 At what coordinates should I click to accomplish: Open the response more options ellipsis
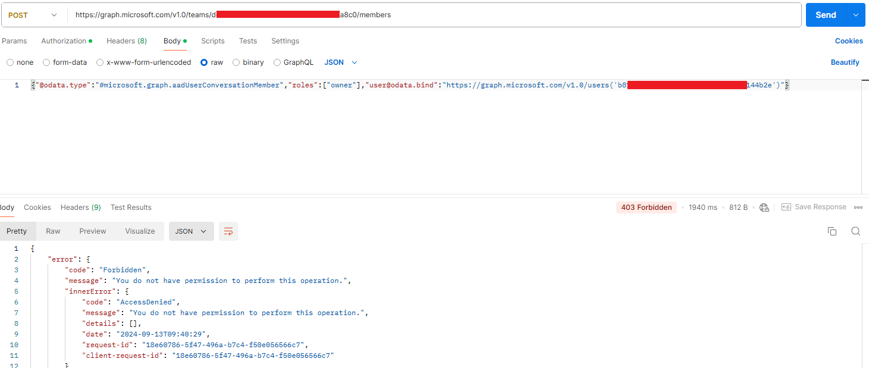pyautogui.click(x=858, y=207)
